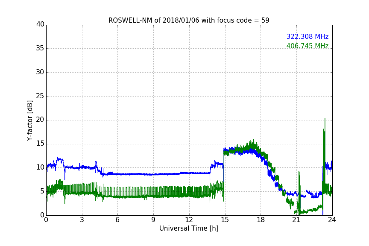Click the x-axis tick label '3'

pos(82,220)
